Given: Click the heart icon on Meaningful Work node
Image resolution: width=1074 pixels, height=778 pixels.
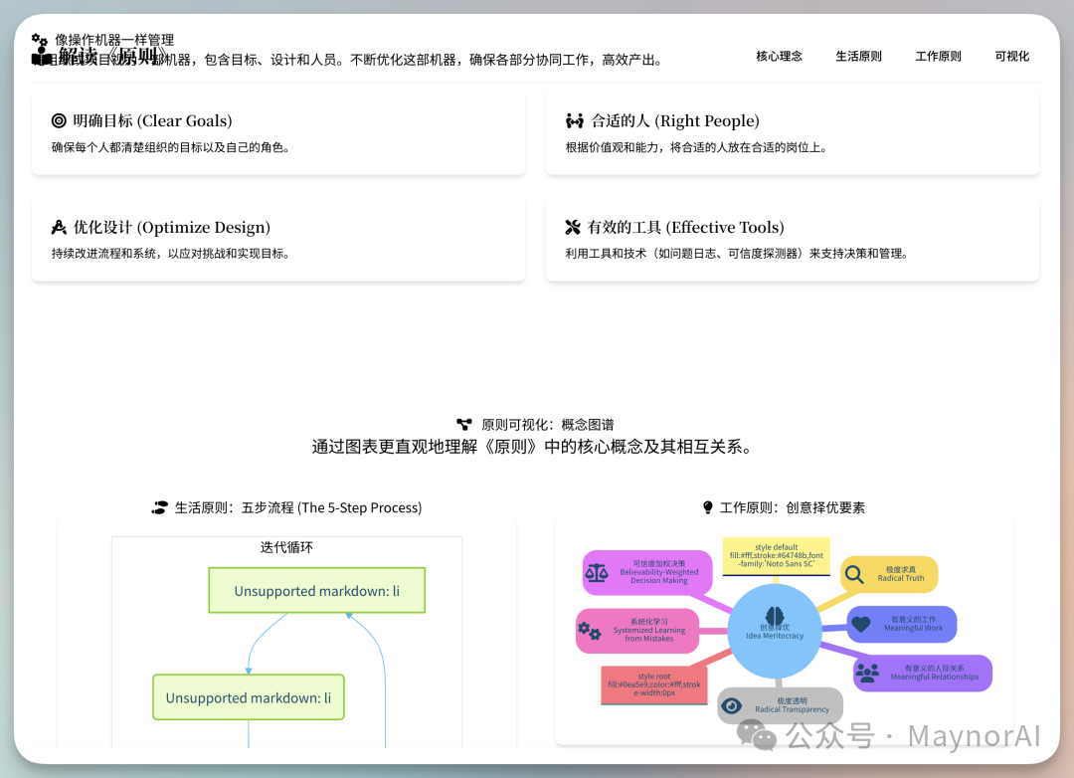Looking at the screenshot, I should coord(860,624).
